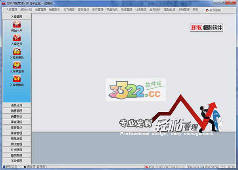Visit the http://www.zgpj.com status bar link
Image resolution: width=238 pixels, height=170 pixels.
click(x=162, y=167)
